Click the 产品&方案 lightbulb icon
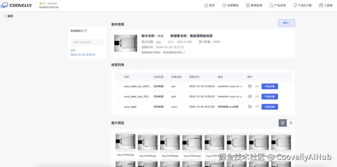The width and height of the screenshot is (337, 167). click(x=295, y=5)
